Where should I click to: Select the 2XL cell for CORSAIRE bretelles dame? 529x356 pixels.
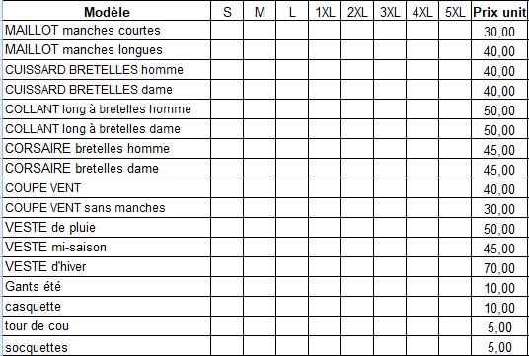pos(357,169)
